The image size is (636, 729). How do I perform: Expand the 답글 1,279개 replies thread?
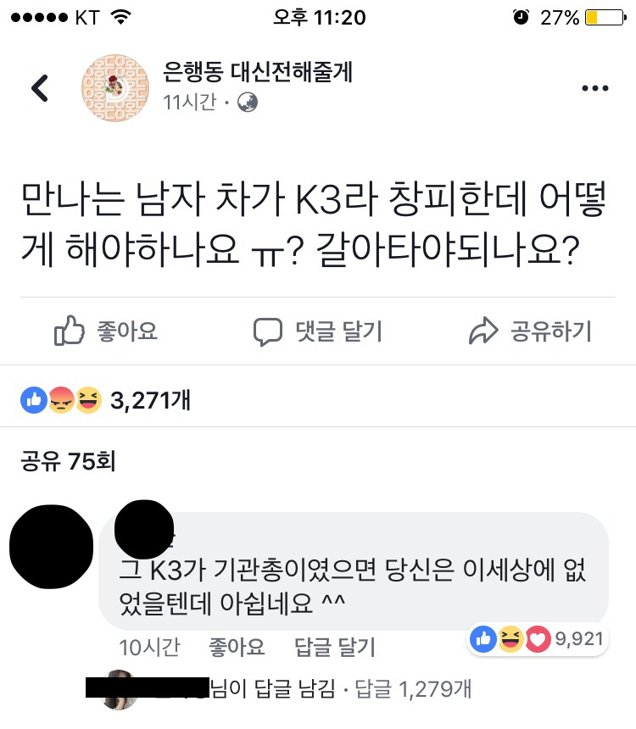tap(413, 689)
